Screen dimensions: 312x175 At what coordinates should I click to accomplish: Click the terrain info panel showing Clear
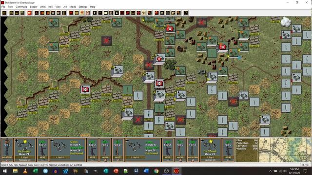pos(247,150)
